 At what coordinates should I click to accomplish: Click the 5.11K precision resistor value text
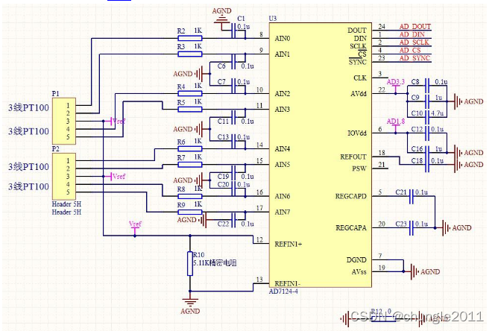click(215, 262)
